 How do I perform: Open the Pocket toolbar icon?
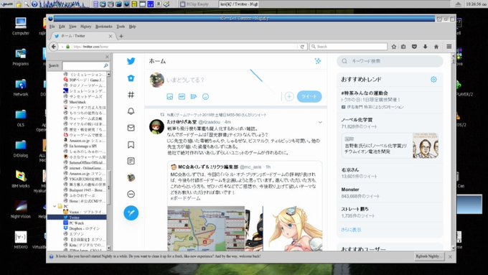pyautogui.click(x=414, y=47)
